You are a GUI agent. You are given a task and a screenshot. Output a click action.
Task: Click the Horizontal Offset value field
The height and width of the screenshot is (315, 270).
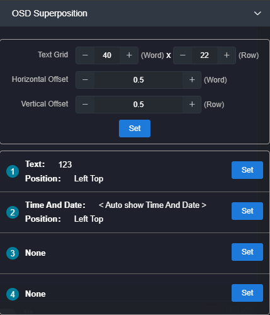(x=138, y=80)
